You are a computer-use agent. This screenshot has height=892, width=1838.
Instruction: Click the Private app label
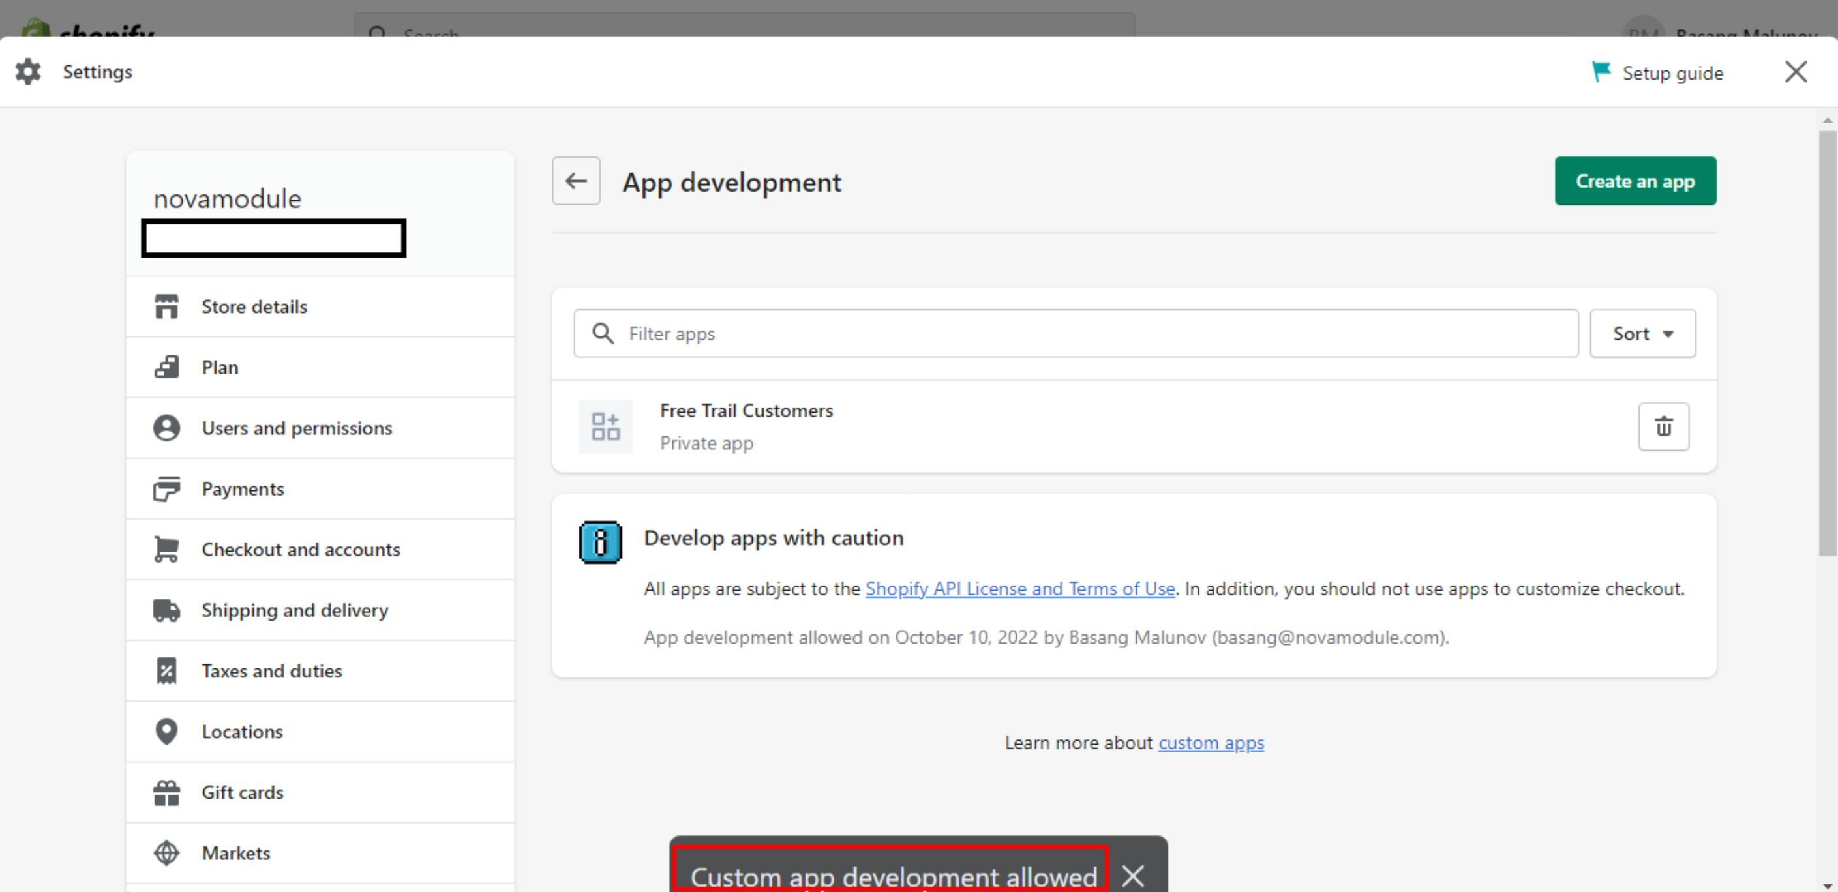(x=706, y=443)
